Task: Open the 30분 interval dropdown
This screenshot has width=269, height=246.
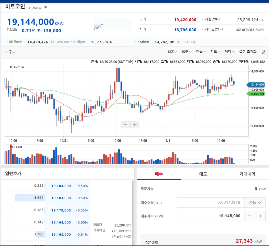Action: coord(186,52)
